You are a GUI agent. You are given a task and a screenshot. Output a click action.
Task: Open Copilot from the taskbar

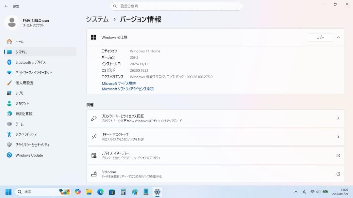point(77,192)
